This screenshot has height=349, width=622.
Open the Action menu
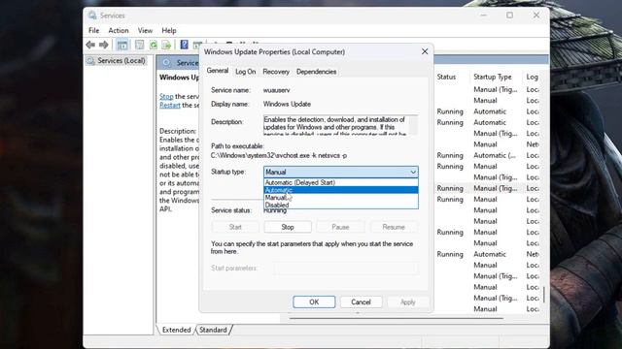coord(119,30)
